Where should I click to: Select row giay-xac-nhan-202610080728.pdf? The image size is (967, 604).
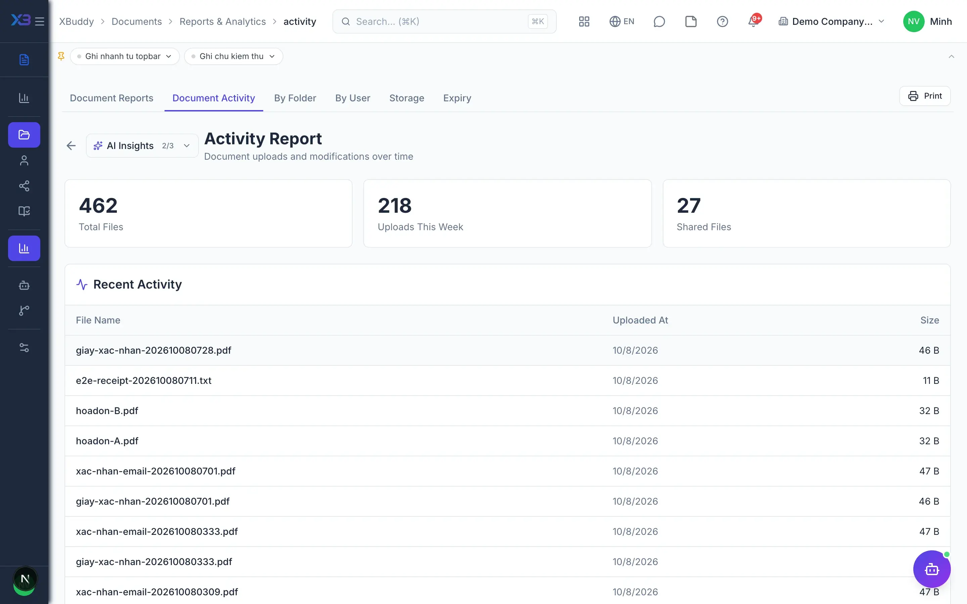(507, 350)
